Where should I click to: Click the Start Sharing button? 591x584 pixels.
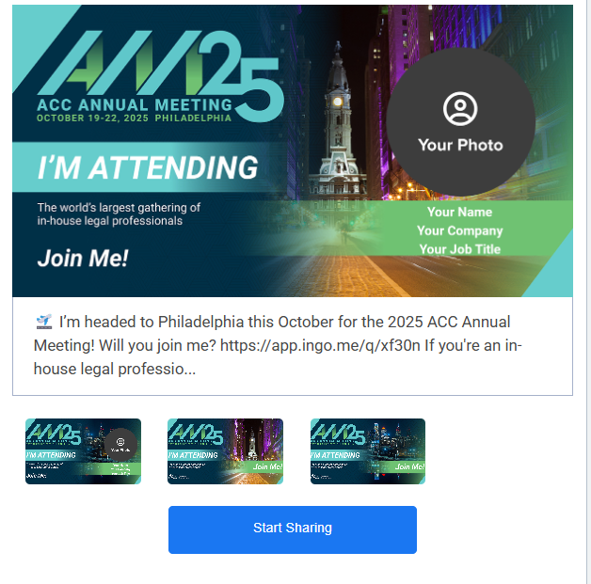pyautogui.click(x=293, y=529)
